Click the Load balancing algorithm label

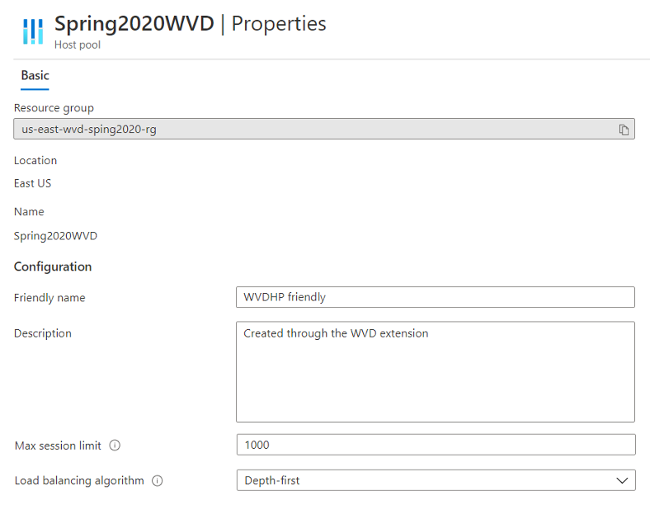(79, 480)
